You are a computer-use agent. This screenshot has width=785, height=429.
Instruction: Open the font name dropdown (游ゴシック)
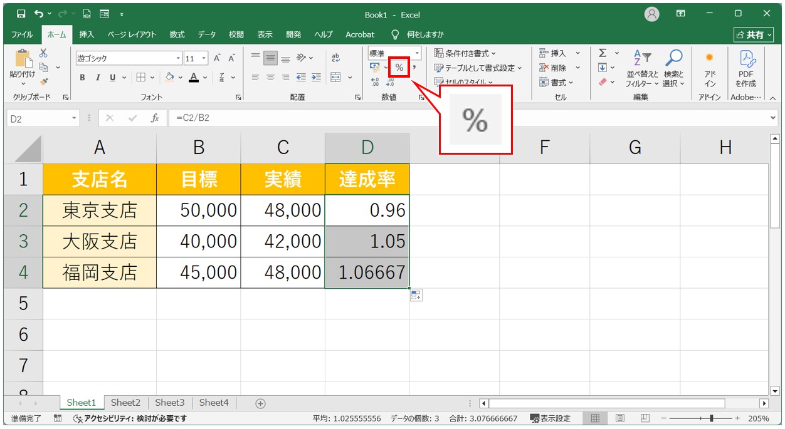(x=178, y=58)
